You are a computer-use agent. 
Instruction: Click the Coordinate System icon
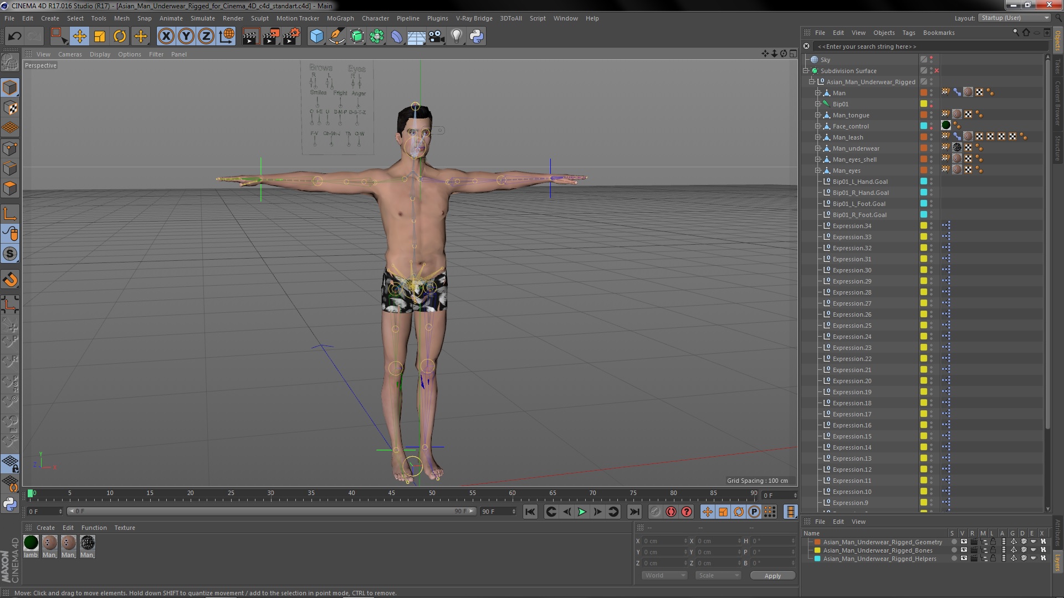click(227, 37)
